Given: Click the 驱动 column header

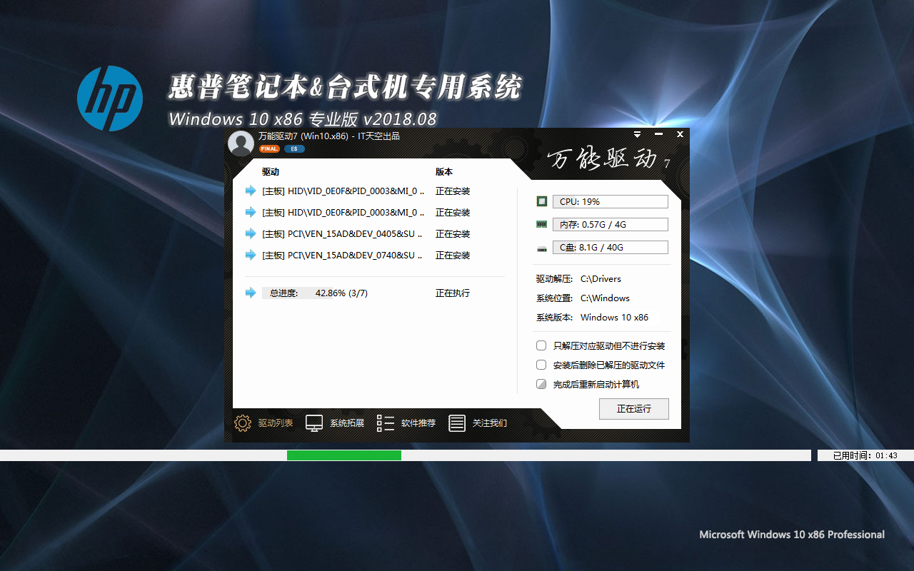Looking at the screenshot, I should [x=271, y=172].
